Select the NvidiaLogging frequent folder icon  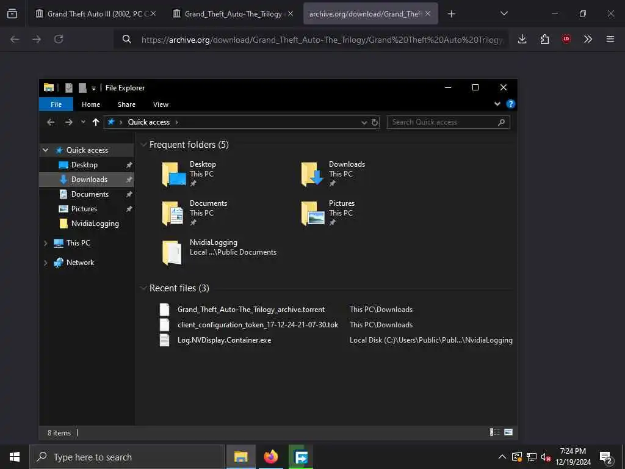(172, 252)
